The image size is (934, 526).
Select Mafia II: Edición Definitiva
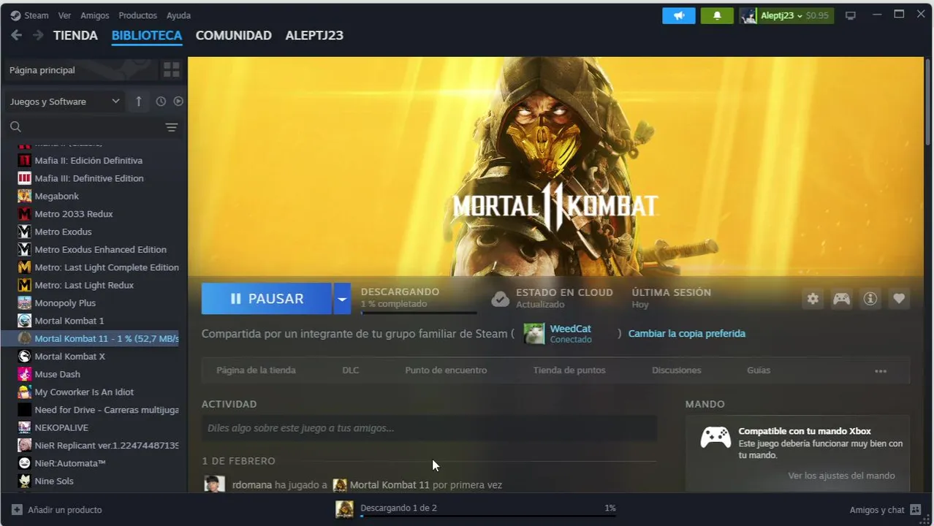pyautogui.click(x=88, y=161)
